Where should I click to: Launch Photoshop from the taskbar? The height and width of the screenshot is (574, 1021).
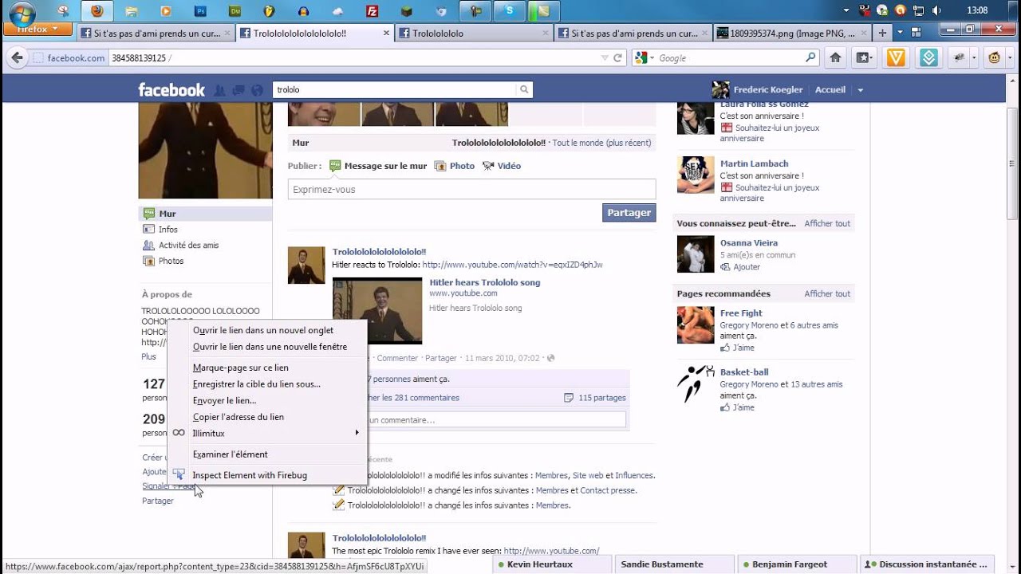pyautogui.click(x=200, y=11)
